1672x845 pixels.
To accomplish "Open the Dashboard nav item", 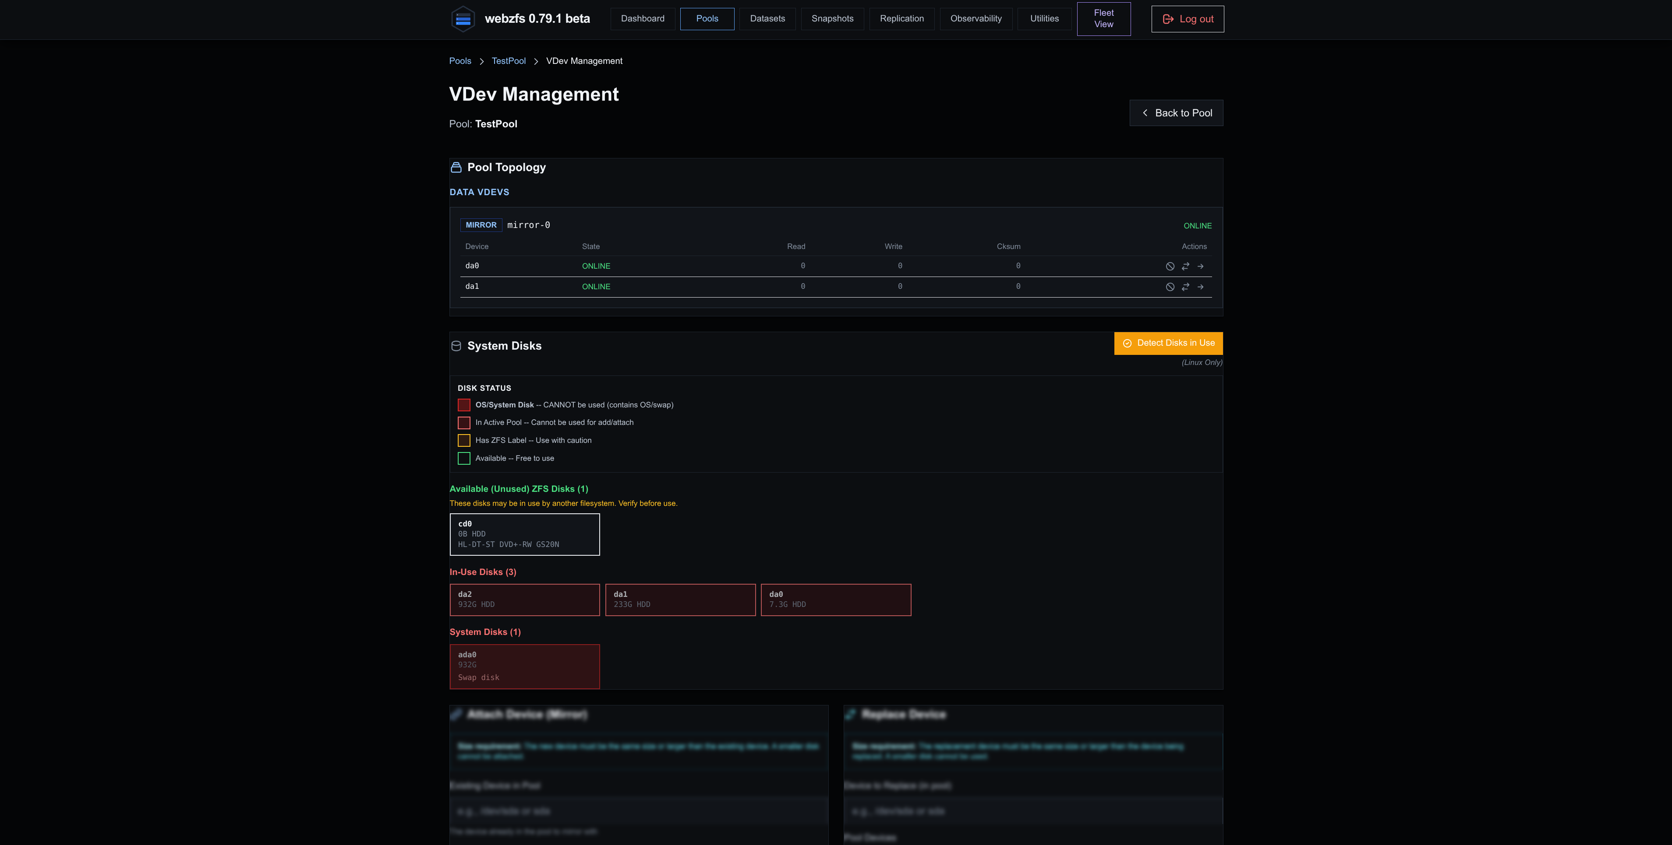I will click(x=643, y=19).
